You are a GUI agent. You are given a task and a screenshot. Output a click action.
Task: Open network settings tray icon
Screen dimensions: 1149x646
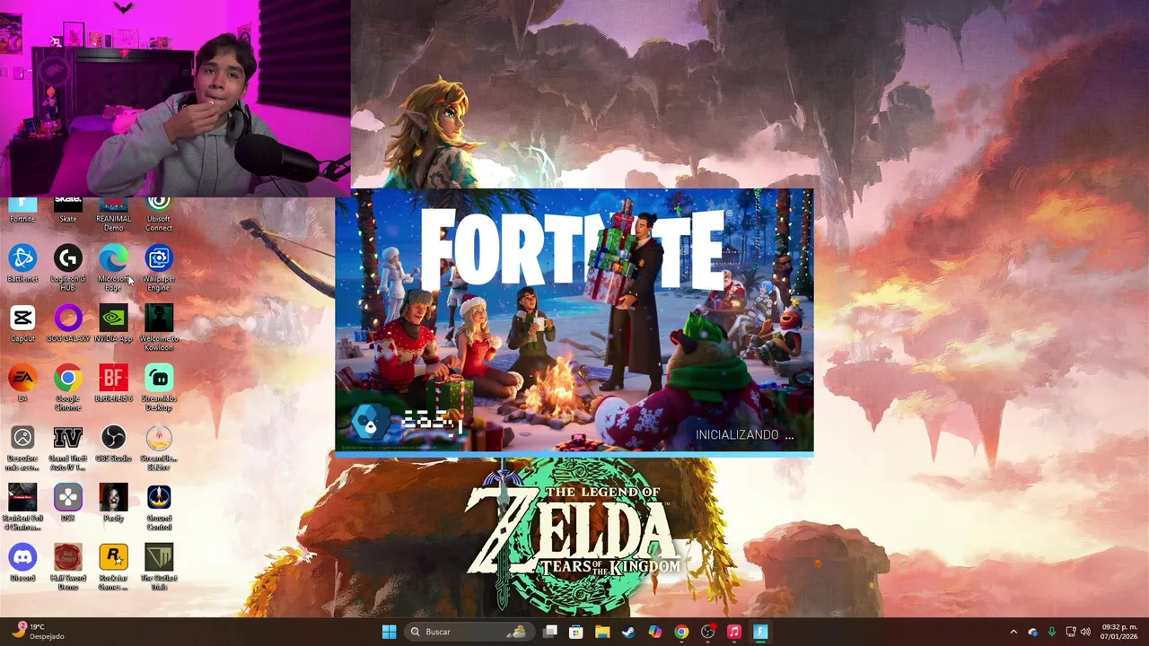[1070, 632]
